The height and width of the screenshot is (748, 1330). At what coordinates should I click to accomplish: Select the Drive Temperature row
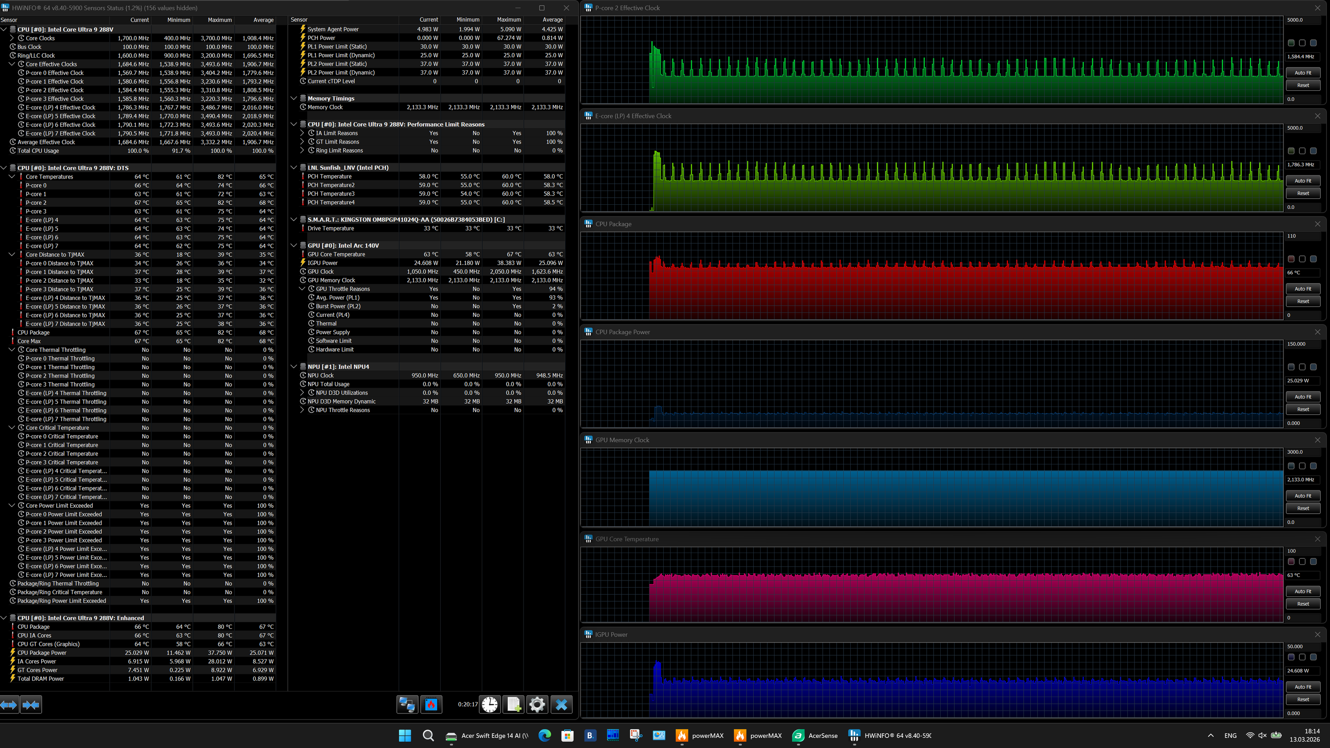427,229
